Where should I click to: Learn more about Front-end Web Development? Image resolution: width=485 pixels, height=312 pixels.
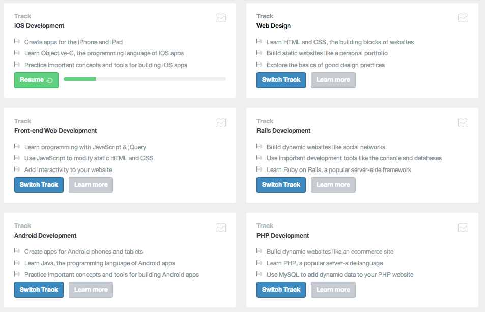(91, 185)
